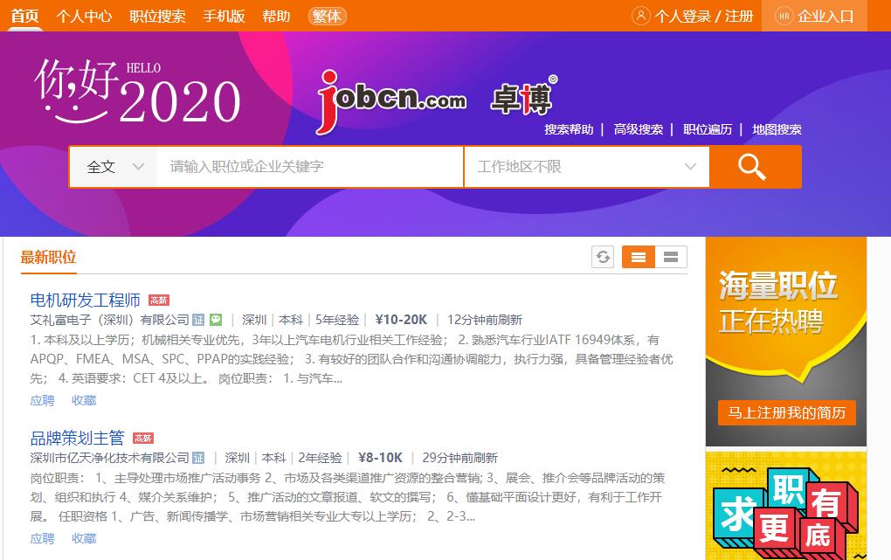This screenshot has height=560, width=891.
Task: Click 收藏 for 电机研发工程师
Action: click(x=84, y=400)
